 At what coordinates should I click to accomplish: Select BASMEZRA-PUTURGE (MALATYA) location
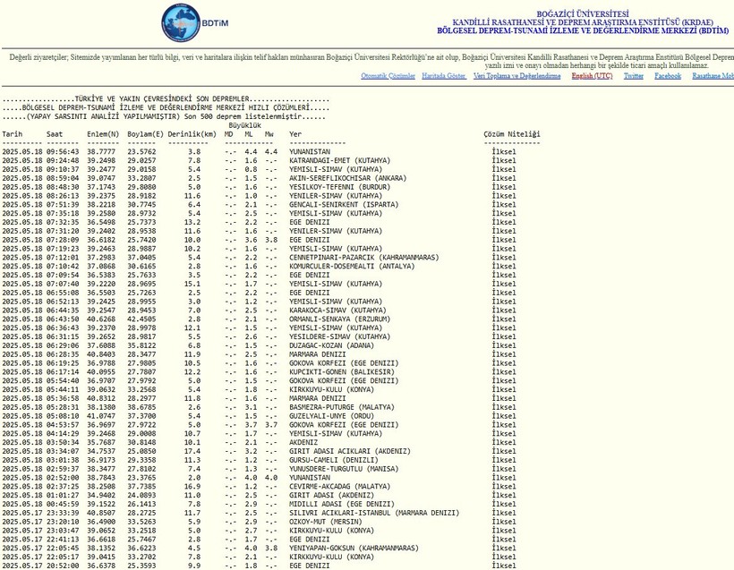point(342,407)
